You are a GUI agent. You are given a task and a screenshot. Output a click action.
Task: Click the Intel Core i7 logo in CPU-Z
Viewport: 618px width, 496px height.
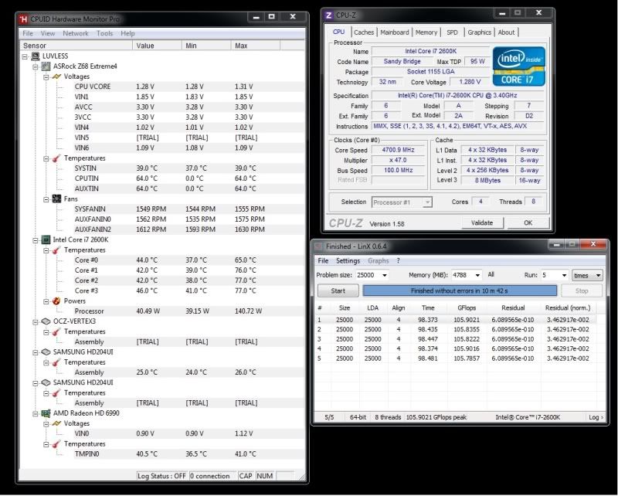(518, 66)
